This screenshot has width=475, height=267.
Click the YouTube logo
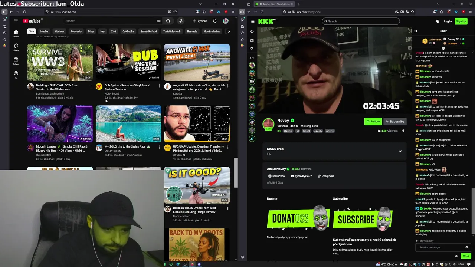[x=32, y=21]
